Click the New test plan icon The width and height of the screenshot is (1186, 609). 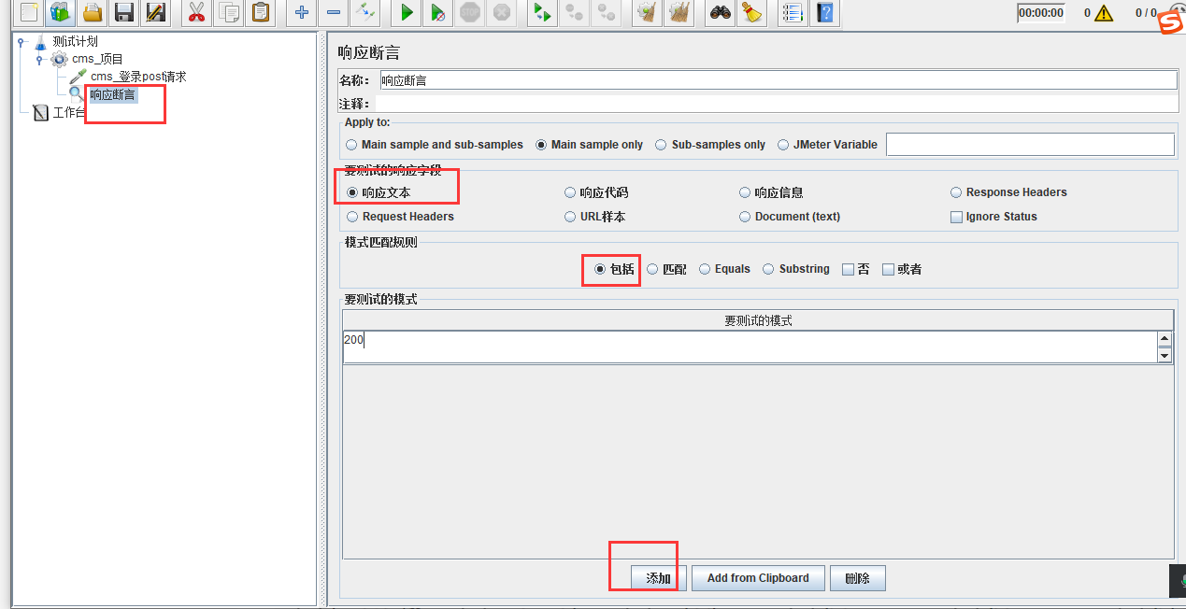30,12
